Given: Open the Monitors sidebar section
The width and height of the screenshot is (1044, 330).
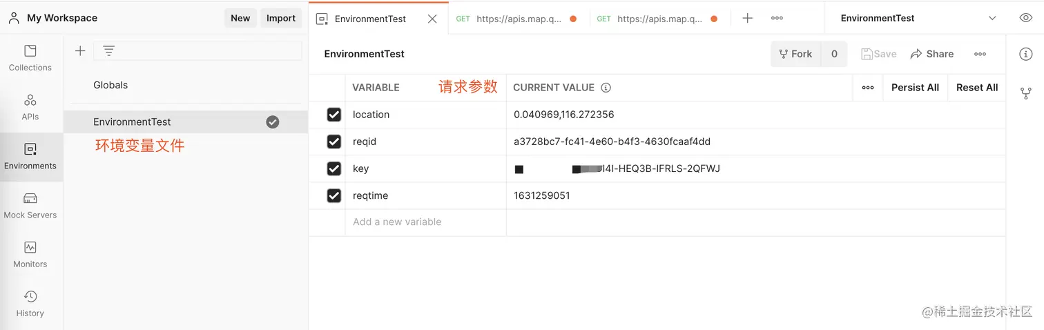Looking at the screenshot, I should coord(30,254).
